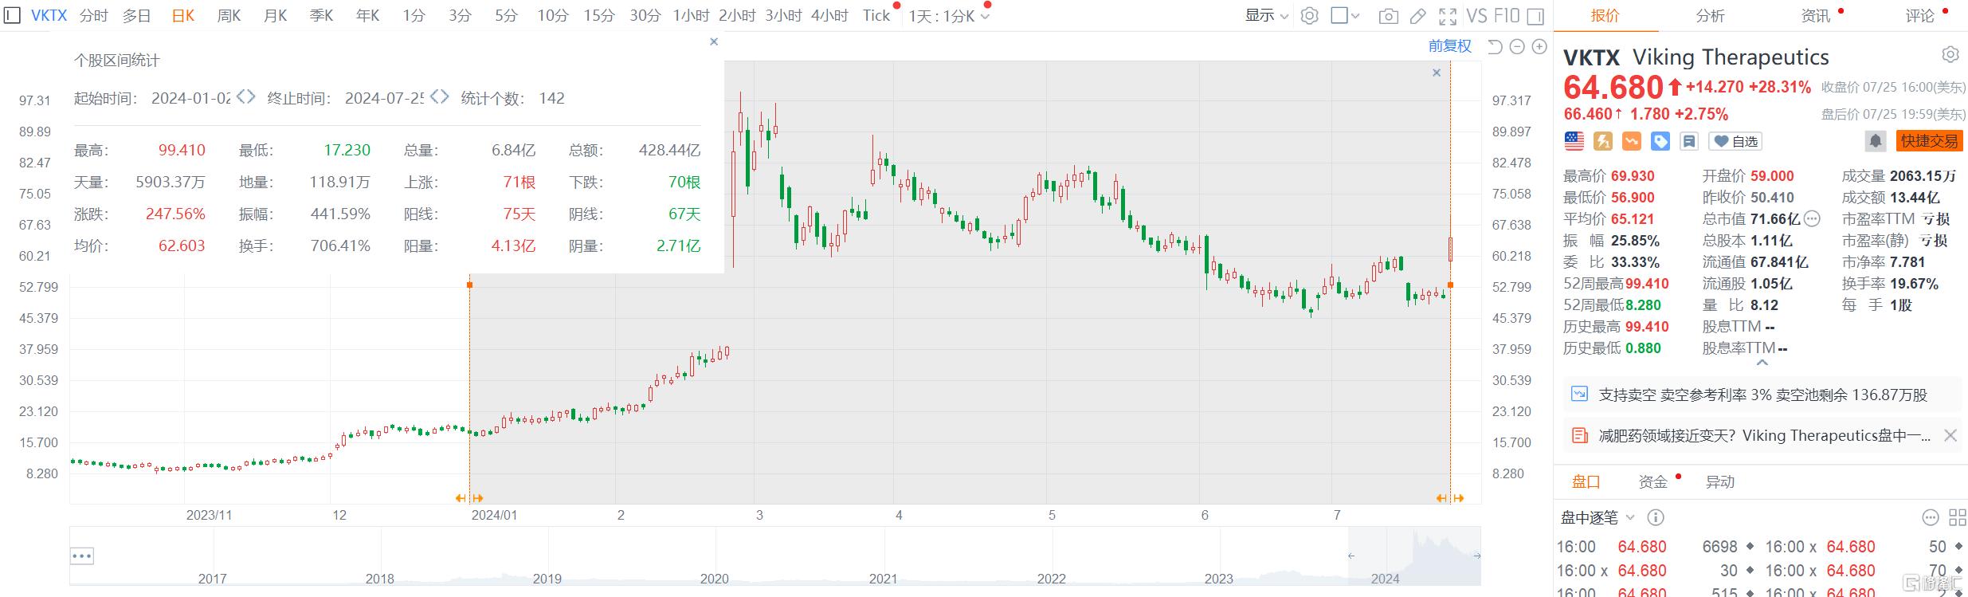The image size is (1968, 597).
Task: Click the blue tag icon
Action: pyautogui.click(x=1660, y=141)
